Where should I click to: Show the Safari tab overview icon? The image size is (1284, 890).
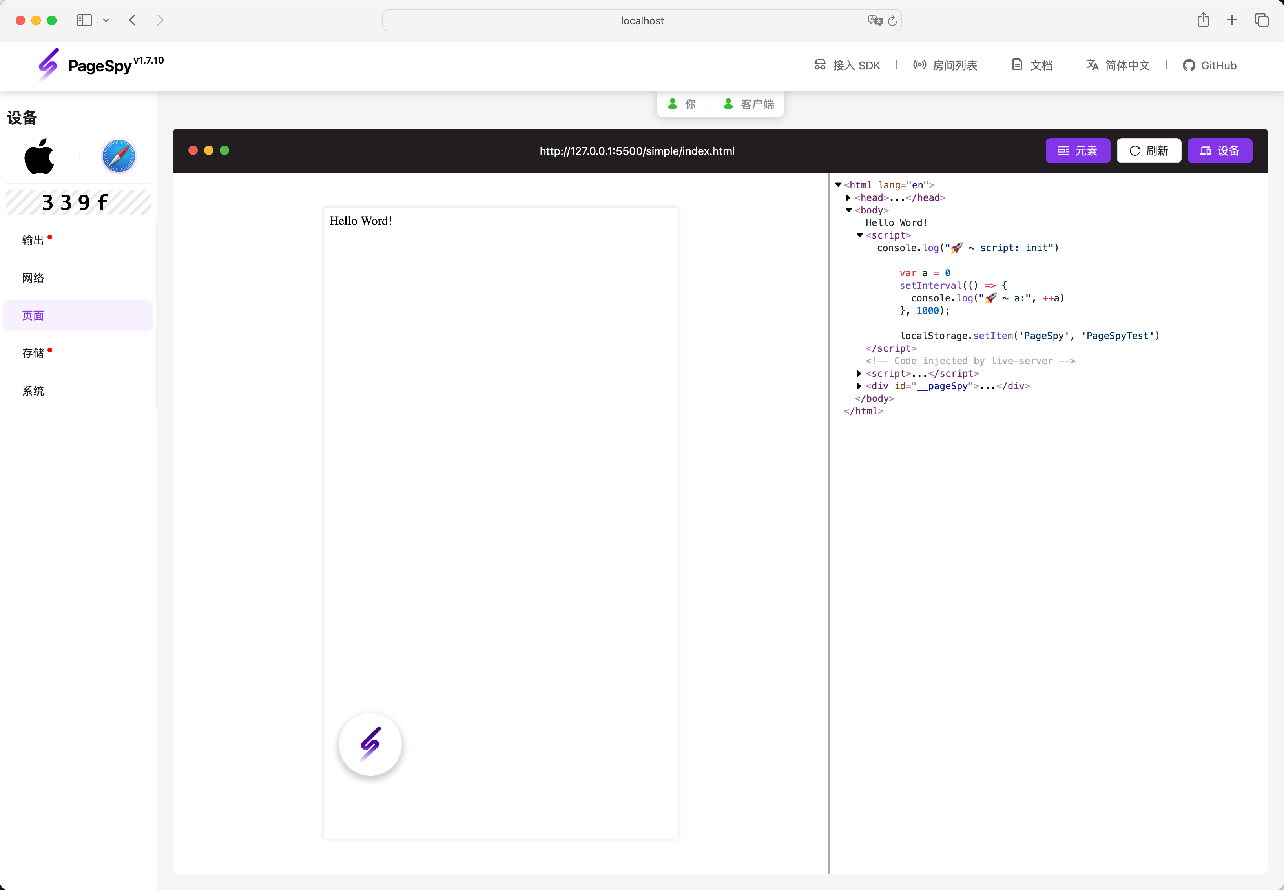[1262, 20]
